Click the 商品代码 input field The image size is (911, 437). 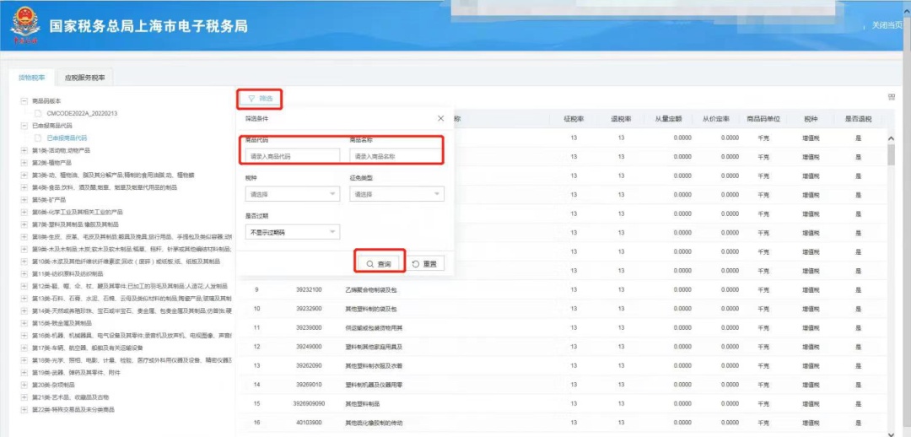click(292, 156)
